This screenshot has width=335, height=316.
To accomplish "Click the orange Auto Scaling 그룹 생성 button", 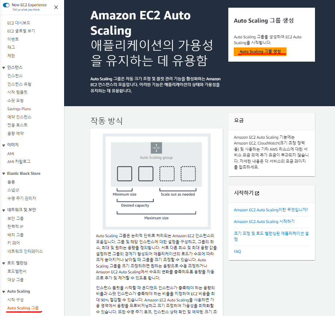I will click(x=260, y=51).
